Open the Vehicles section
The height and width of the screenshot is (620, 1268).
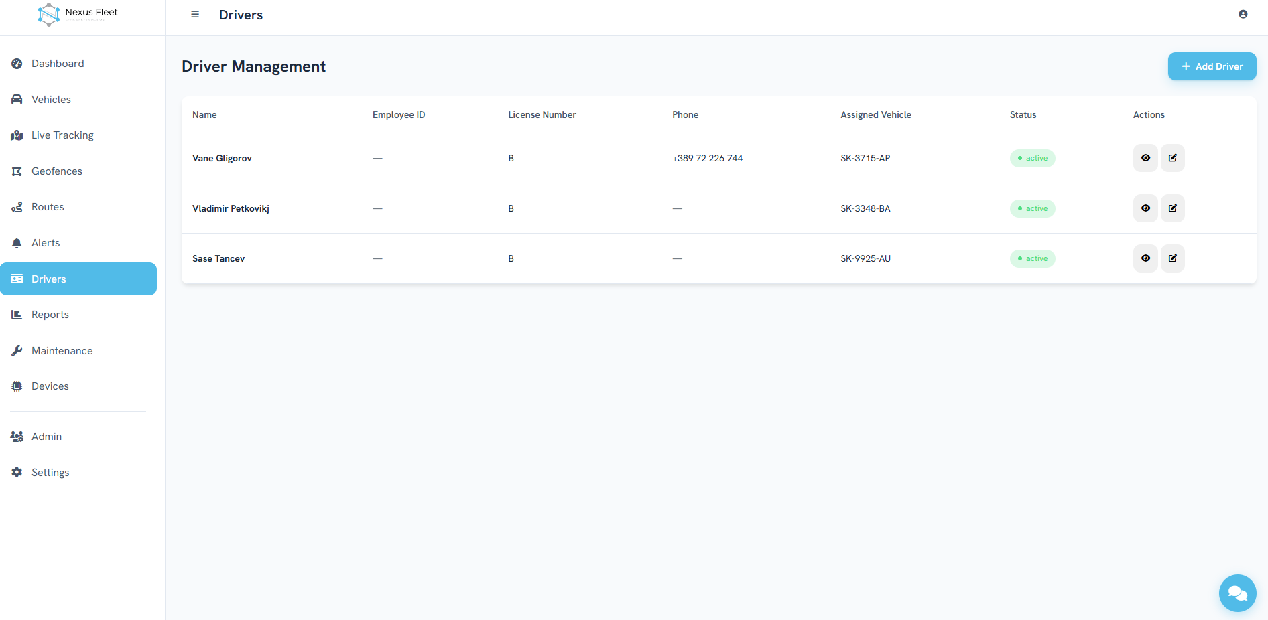click(x=78, y=100)
